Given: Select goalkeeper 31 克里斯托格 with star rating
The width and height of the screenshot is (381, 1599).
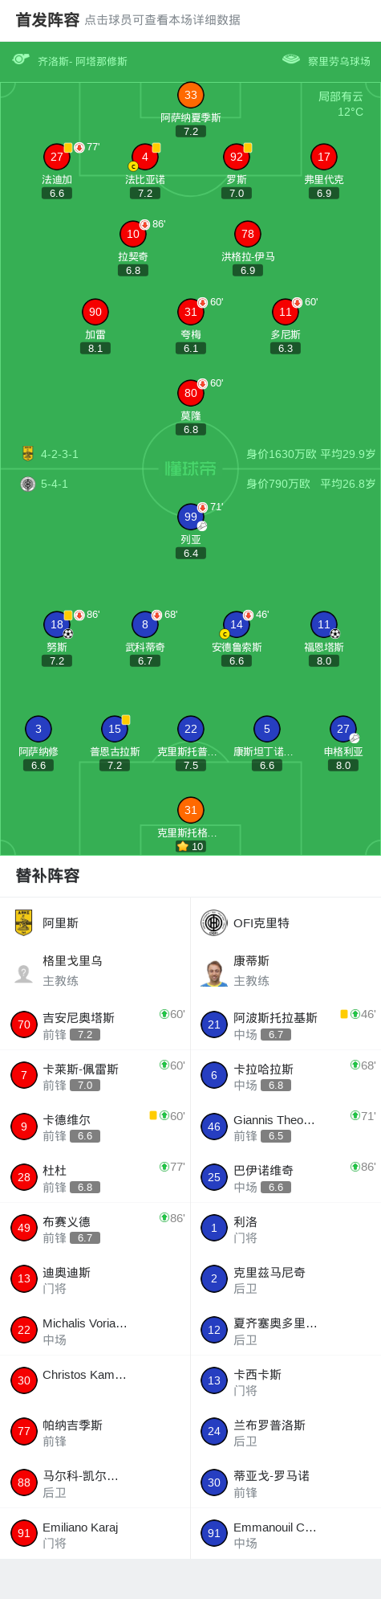Looking at the screenshot, I should tap(190, 810).
